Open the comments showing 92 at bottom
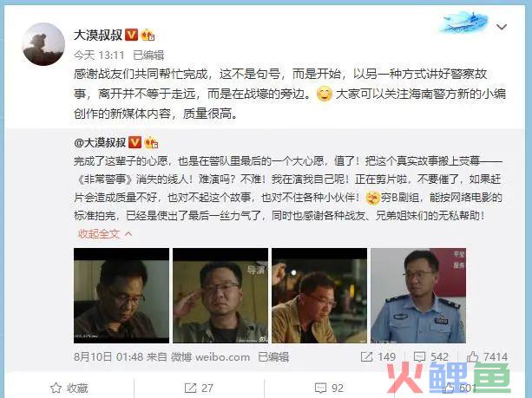The height and width of the screenshot is (398, 532). (x=329, y=388)
